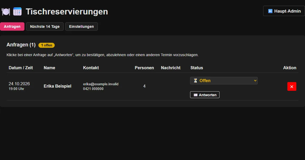
Task: Click the Datum / Zeit column header
Action: 21,68
